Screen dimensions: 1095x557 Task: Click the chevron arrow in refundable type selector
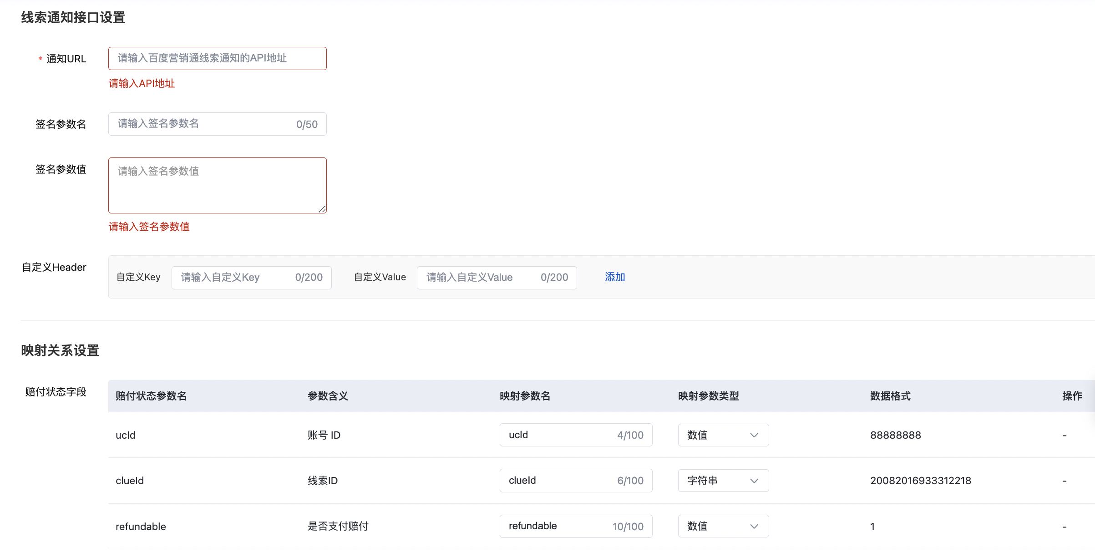click(754, 526)
